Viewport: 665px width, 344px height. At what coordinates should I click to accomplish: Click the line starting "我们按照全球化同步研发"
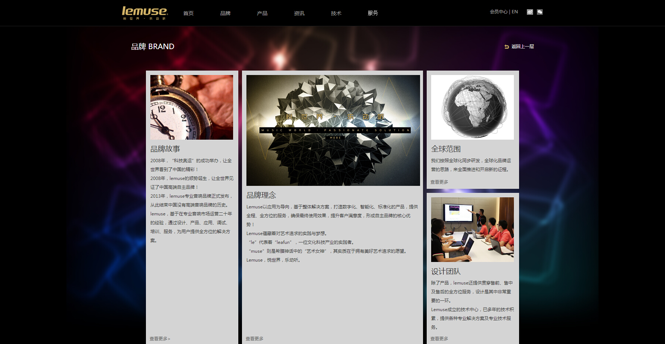tap(471, 161)
